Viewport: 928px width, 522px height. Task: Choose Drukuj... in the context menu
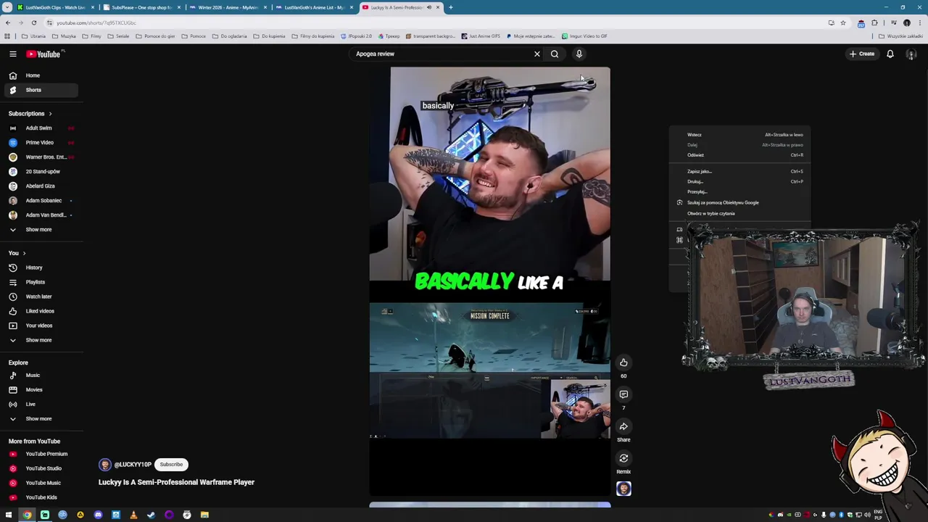[x=740, y=182]
